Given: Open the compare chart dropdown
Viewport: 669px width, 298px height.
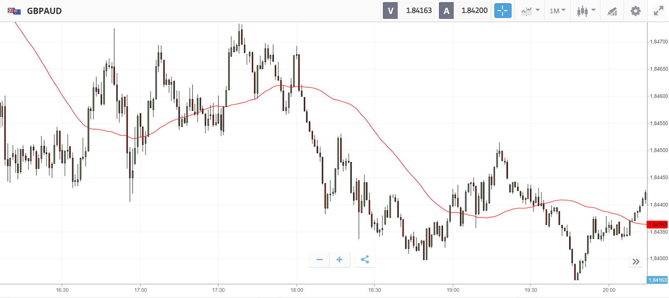Looking at the screenshot, I should coord(530,11).
